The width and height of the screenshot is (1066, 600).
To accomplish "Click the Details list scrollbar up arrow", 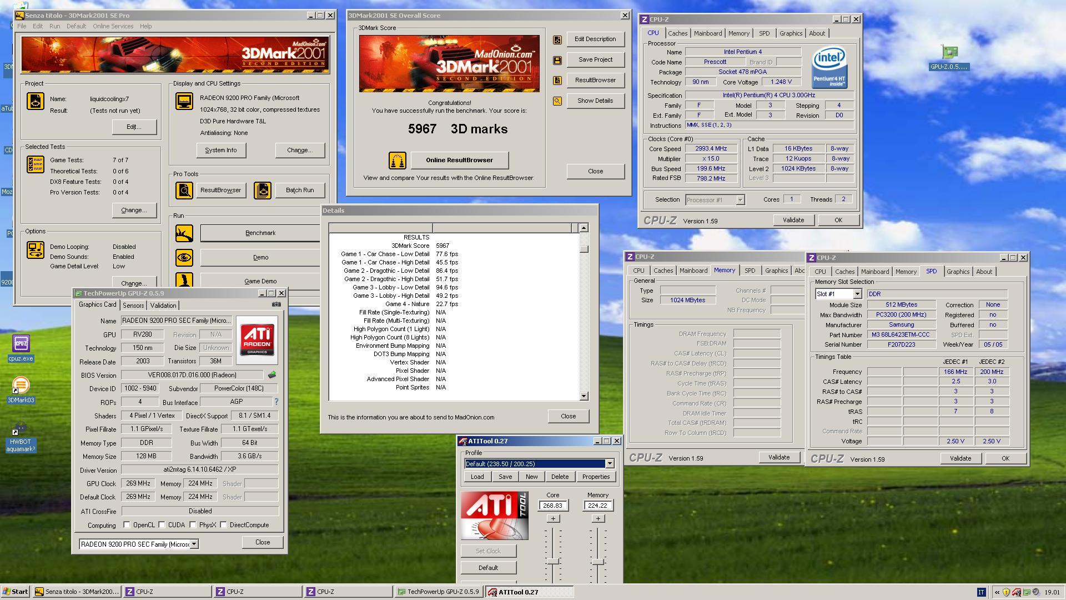I will click(584, 228).
